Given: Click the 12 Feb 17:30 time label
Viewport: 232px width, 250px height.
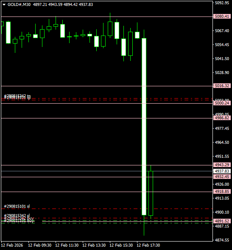Looking at the screenshot, I should tap(148, 245).
